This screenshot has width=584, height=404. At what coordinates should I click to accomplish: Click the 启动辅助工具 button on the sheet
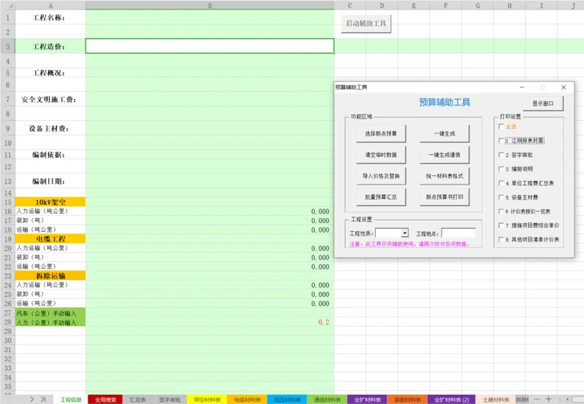pyautogui.click(x=366, y=23)
